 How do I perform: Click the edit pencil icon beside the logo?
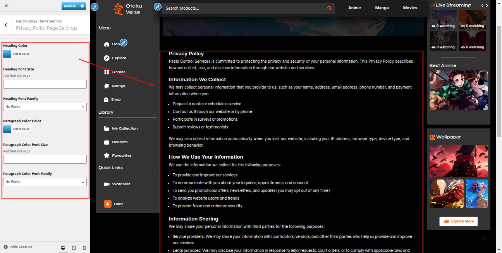[x=94, y=7]
